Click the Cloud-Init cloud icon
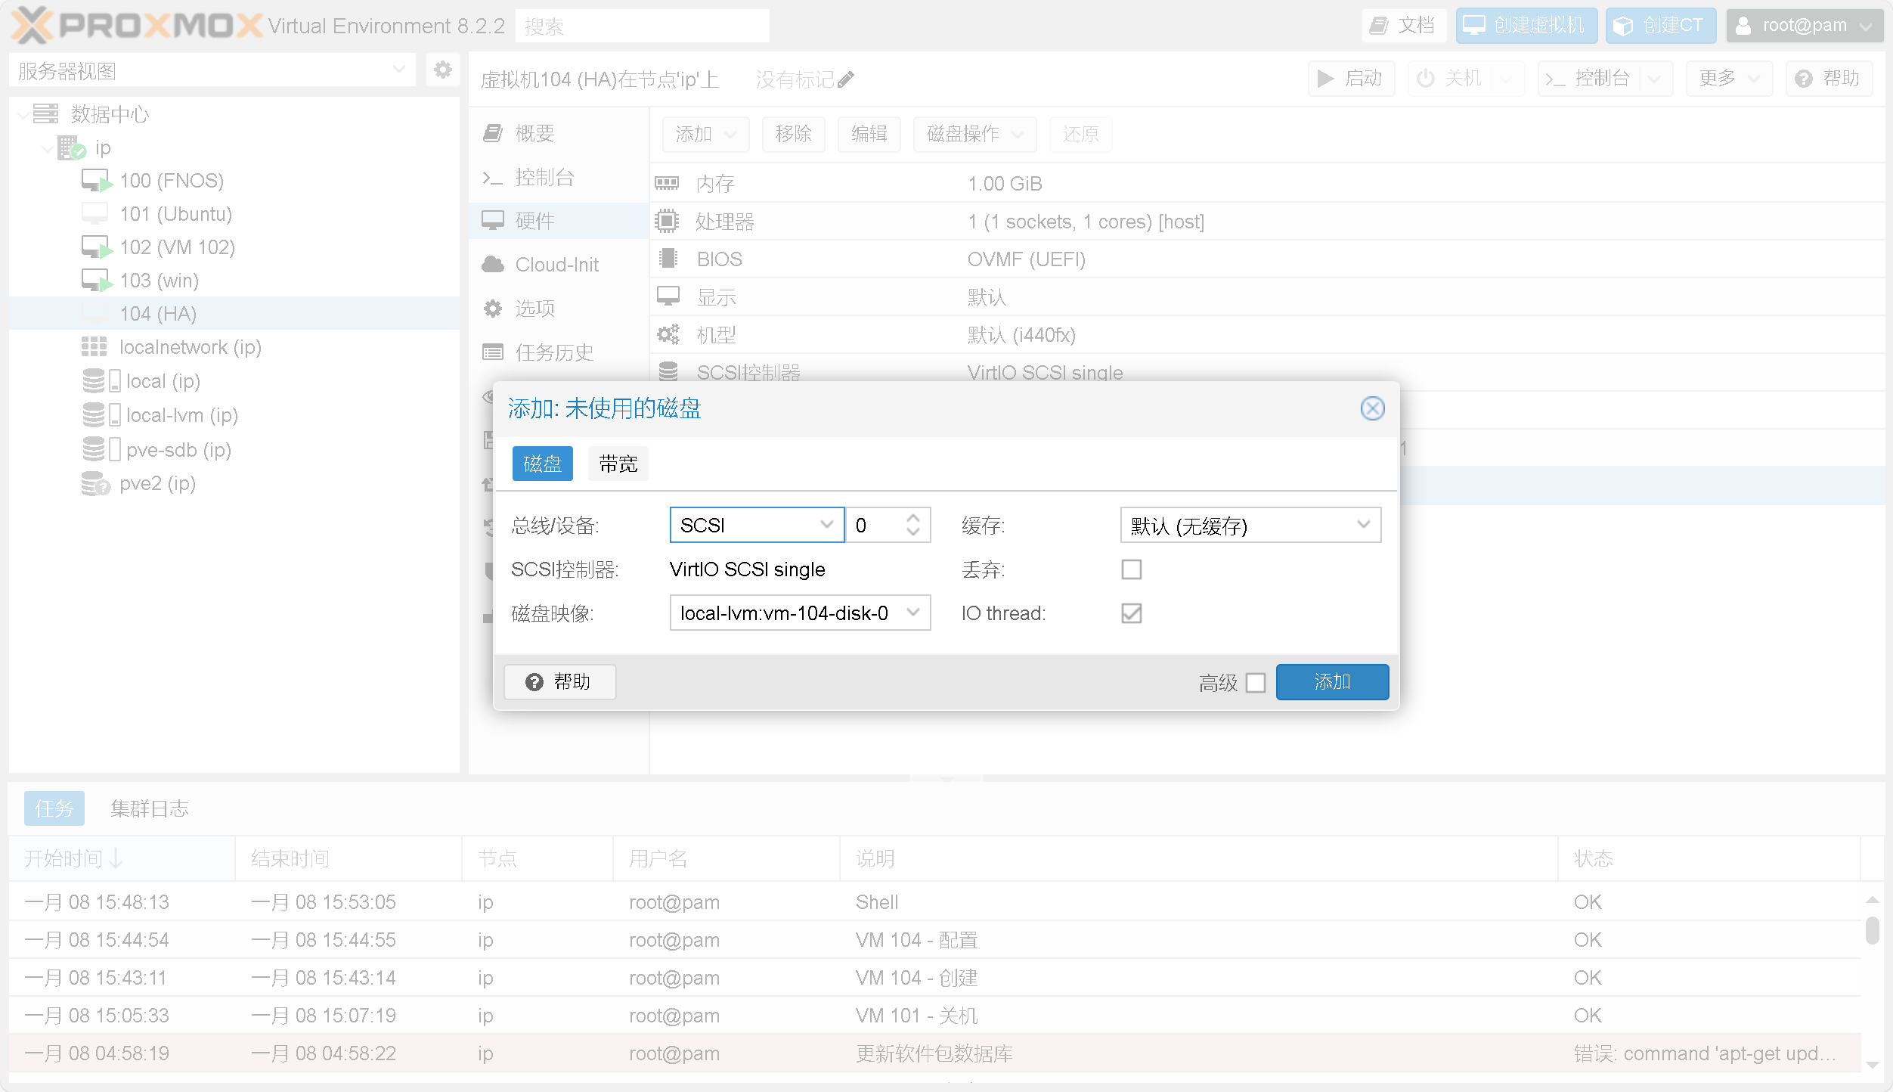 [x=493, y=264]
